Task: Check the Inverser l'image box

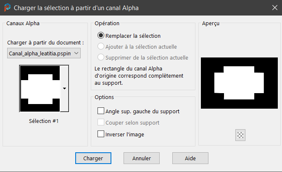Action: [x=101, y=134]
